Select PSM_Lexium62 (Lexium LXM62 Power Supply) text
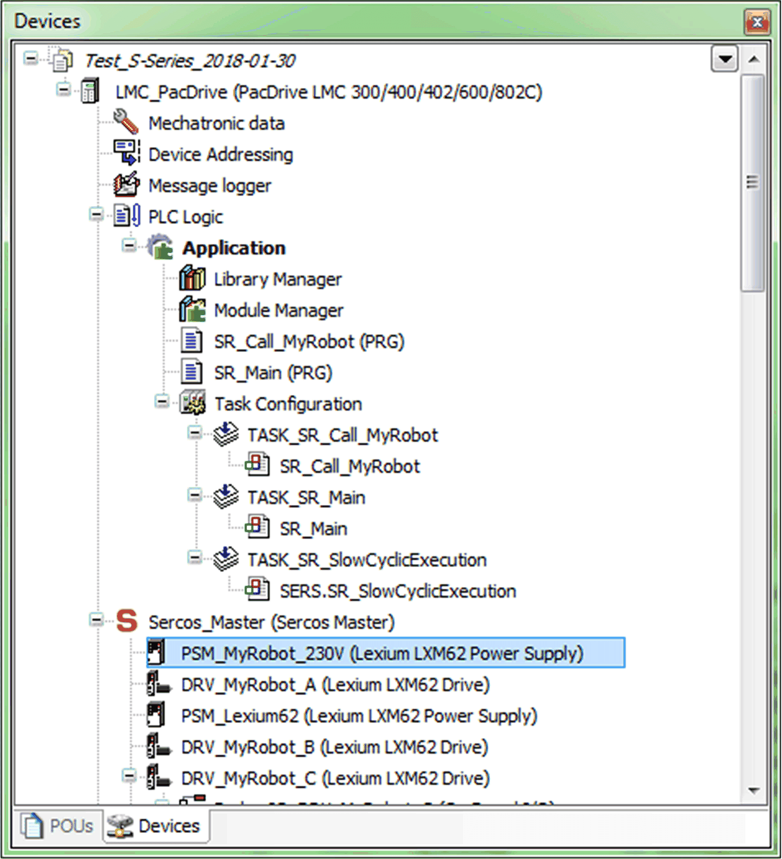The height and width of the screenshot is (859, 782). click(359, 715)
